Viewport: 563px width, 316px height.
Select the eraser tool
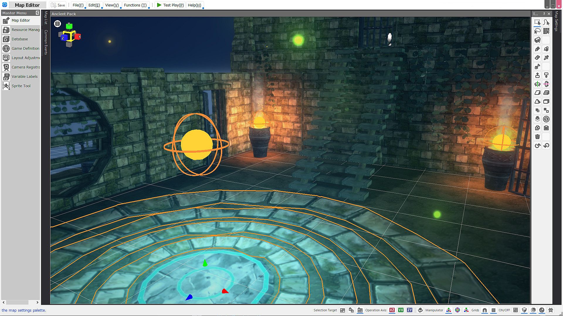[537, 58]
